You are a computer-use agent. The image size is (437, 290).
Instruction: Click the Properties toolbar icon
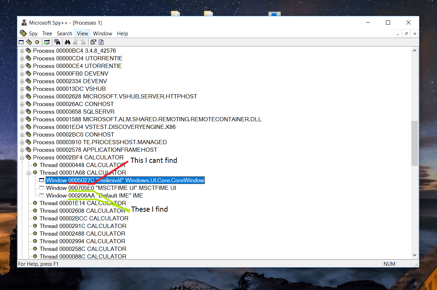pyautogui.click(x=93, y=42)
